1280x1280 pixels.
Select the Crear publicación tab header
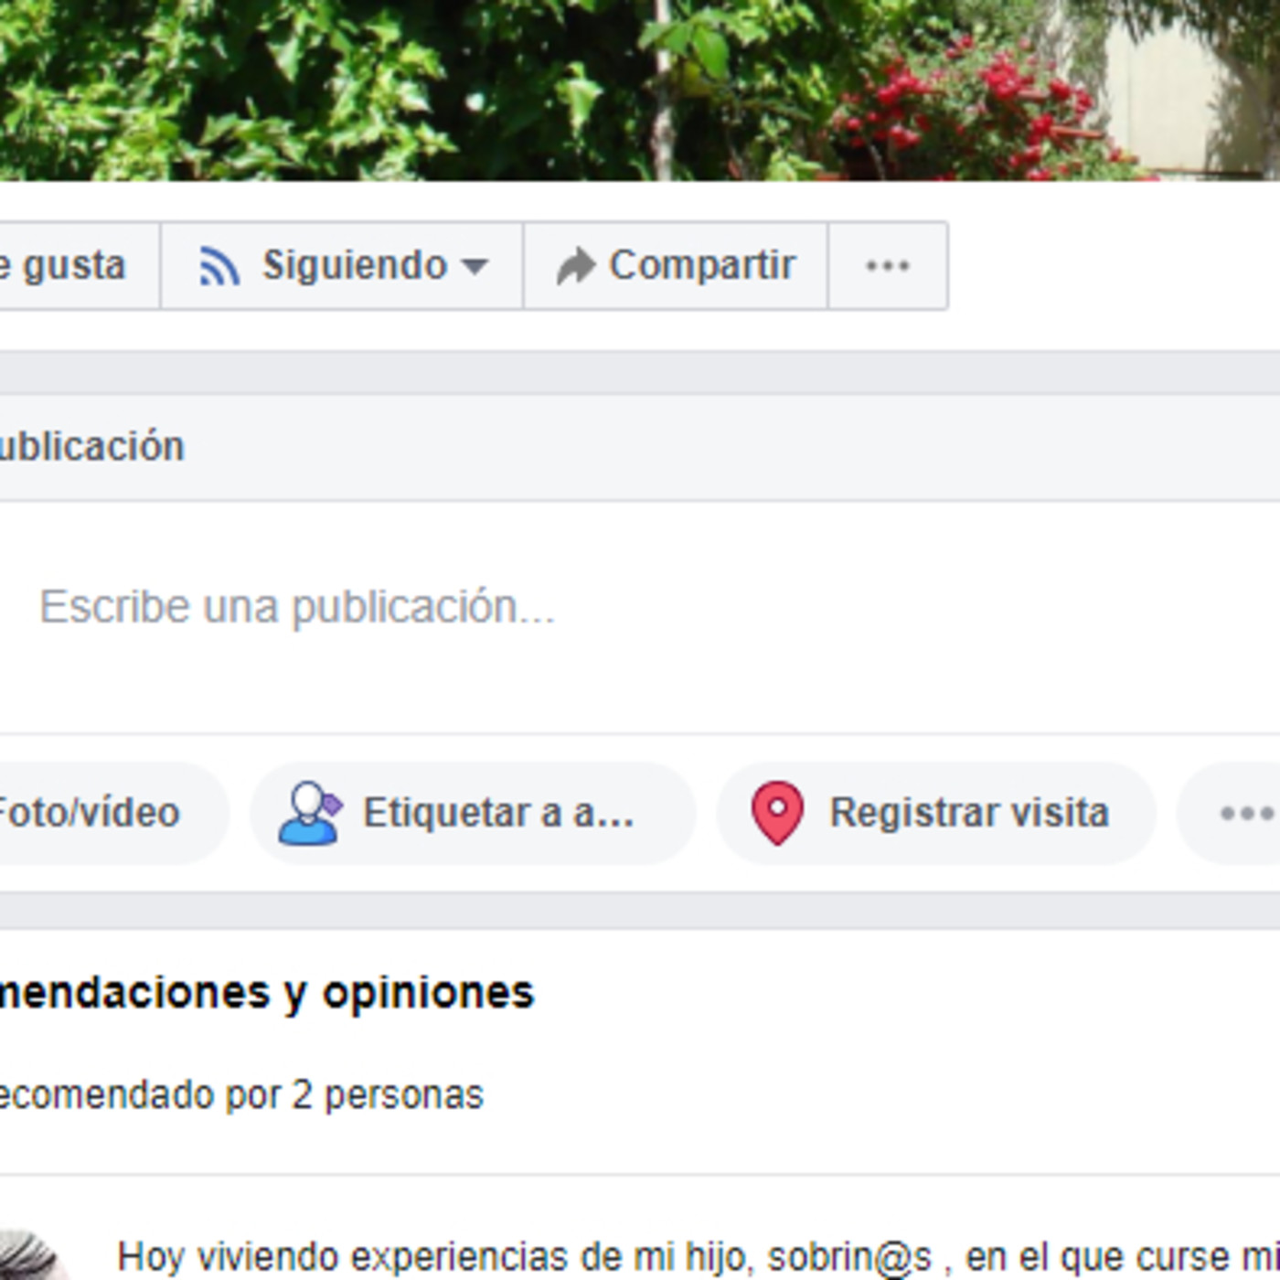[91, 447]
